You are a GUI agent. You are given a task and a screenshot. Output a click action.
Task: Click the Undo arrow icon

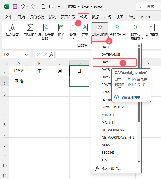click(23, 6)
